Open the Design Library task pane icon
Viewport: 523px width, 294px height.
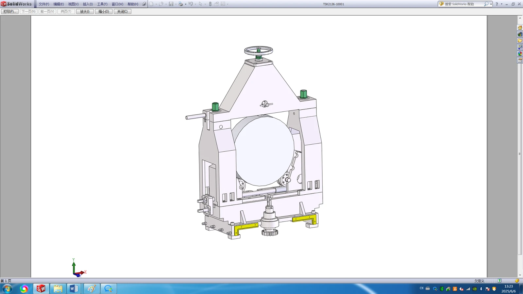520,34
